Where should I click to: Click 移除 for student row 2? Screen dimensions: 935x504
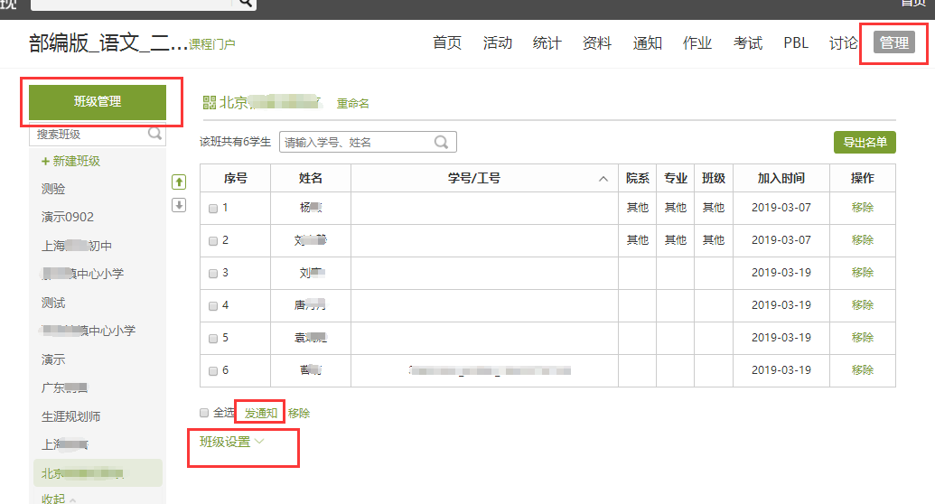click(862, 239)
